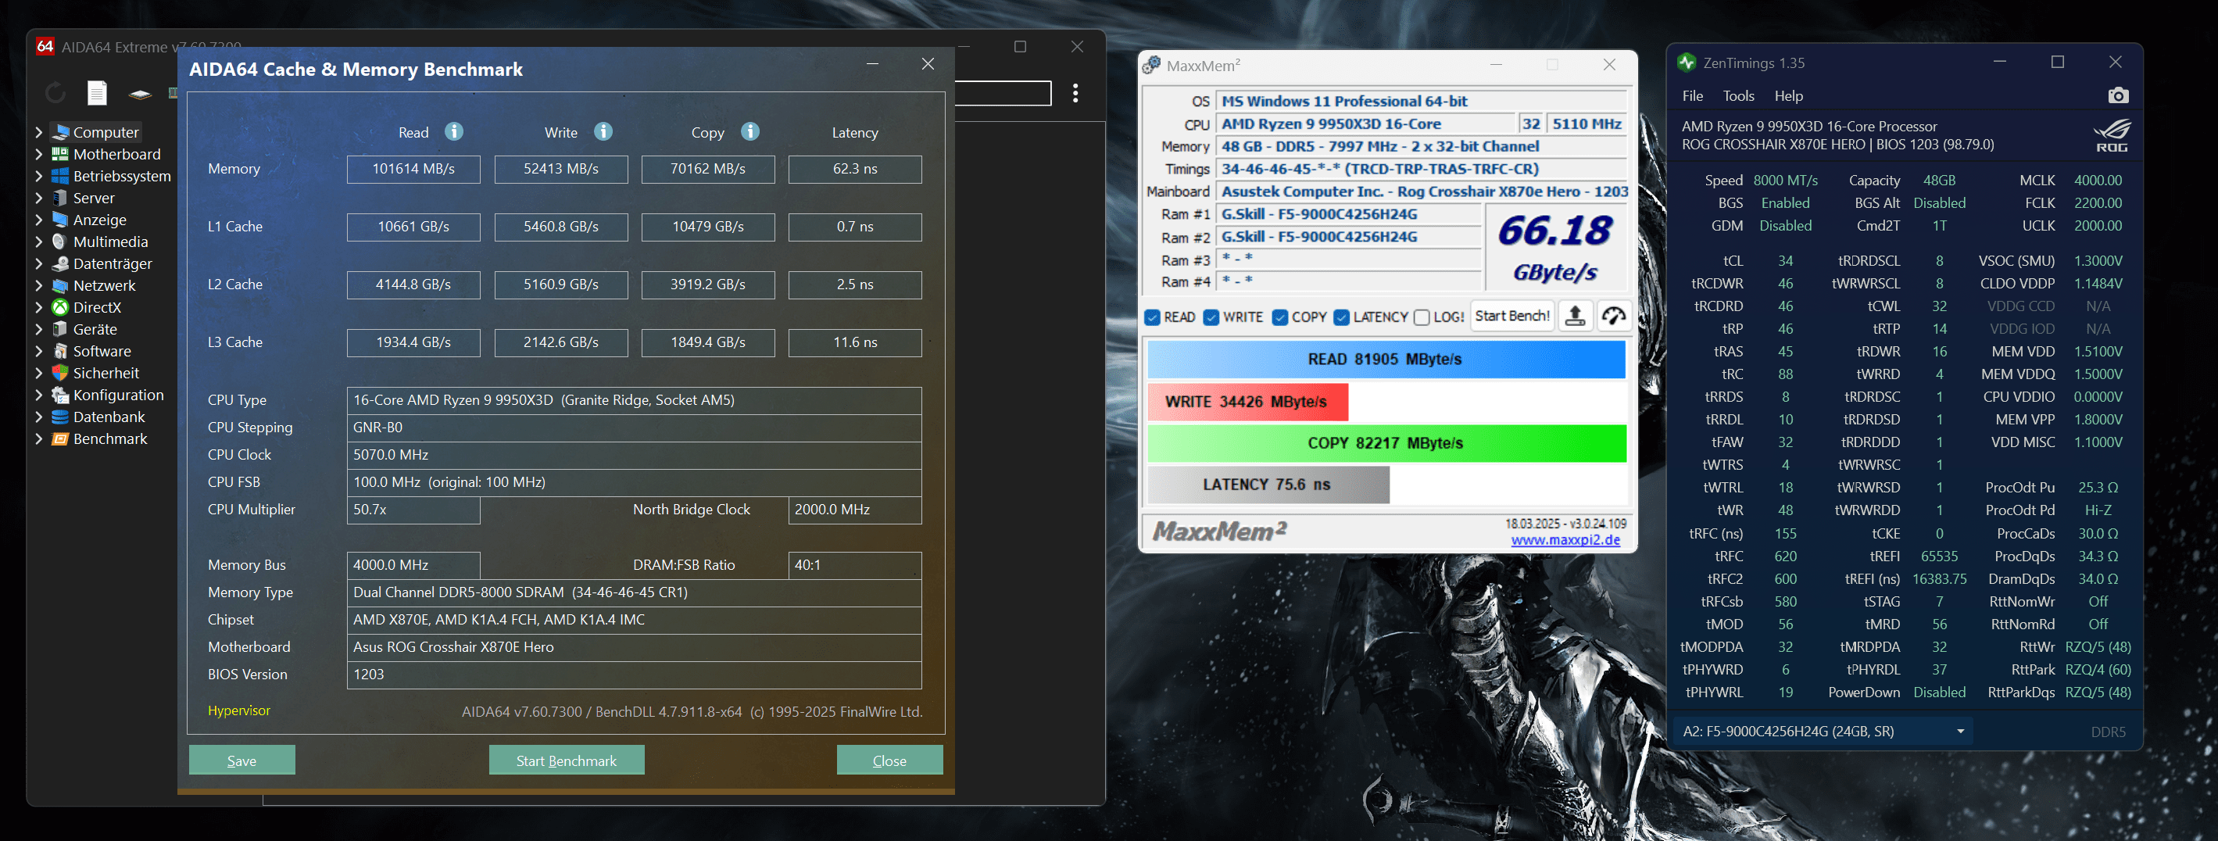Viewport: 2218px width, 841px height.
Task: Click the AIDA64 app icon in title bar
Action: click(45, 46)
